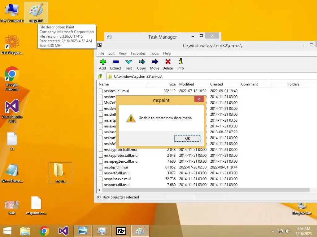Open the File menu in 7-Zip
The height and width of the screenshot is (237, 317).
pyautogui.click(x=101, y=53)
